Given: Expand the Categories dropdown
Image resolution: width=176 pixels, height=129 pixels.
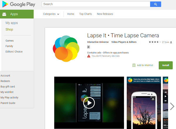Looking at the screenshot, I should [51, 14].
